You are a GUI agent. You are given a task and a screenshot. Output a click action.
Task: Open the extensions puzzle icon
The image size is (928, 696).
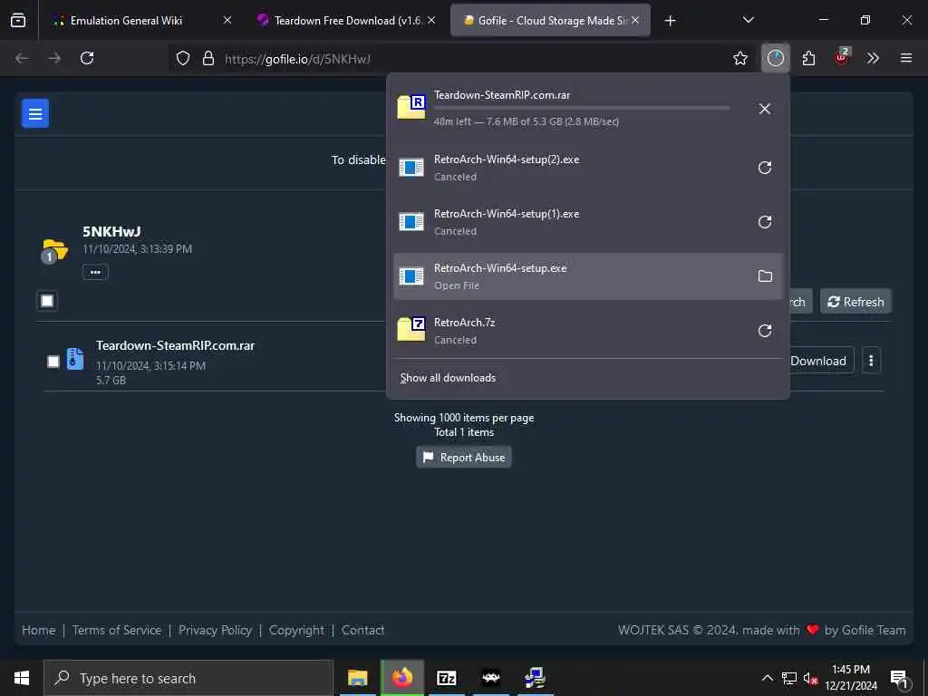pos(808,58)
